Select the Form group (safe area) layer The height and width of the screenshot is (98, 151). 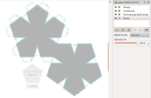[132, 15]
